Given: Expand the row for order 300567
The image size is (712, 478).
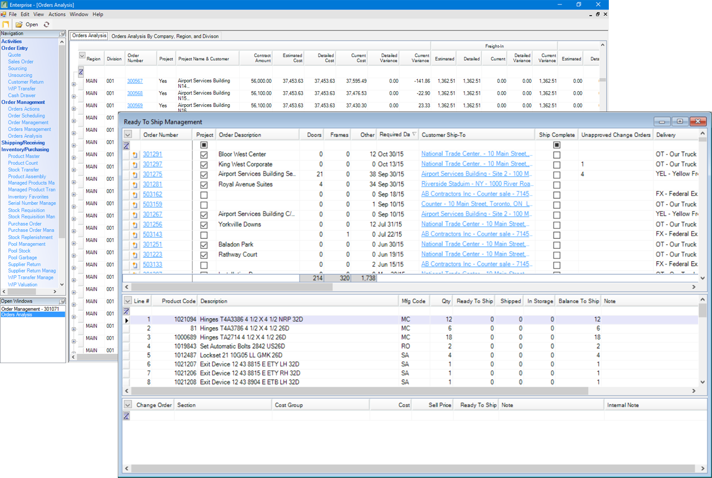Looking at the screenshot, I should [x=74, y=84].
